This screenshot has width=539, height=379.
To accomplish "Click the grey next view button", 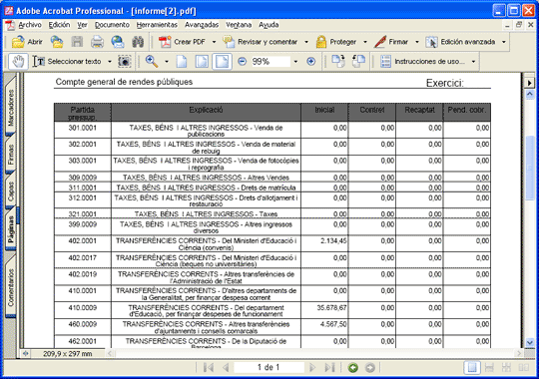I will 370,368.
